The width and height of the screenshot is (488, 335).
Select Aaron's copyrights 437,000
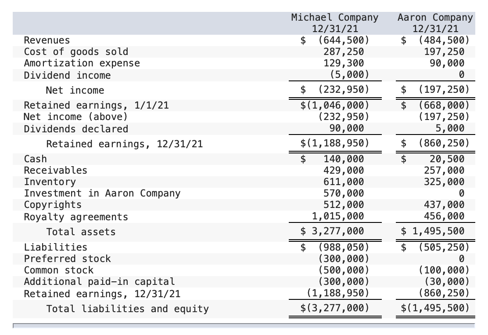[444, 204]
